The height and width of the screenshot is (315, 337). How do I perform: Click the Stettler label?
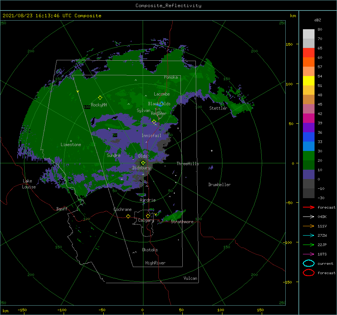[x=218, y=108]
